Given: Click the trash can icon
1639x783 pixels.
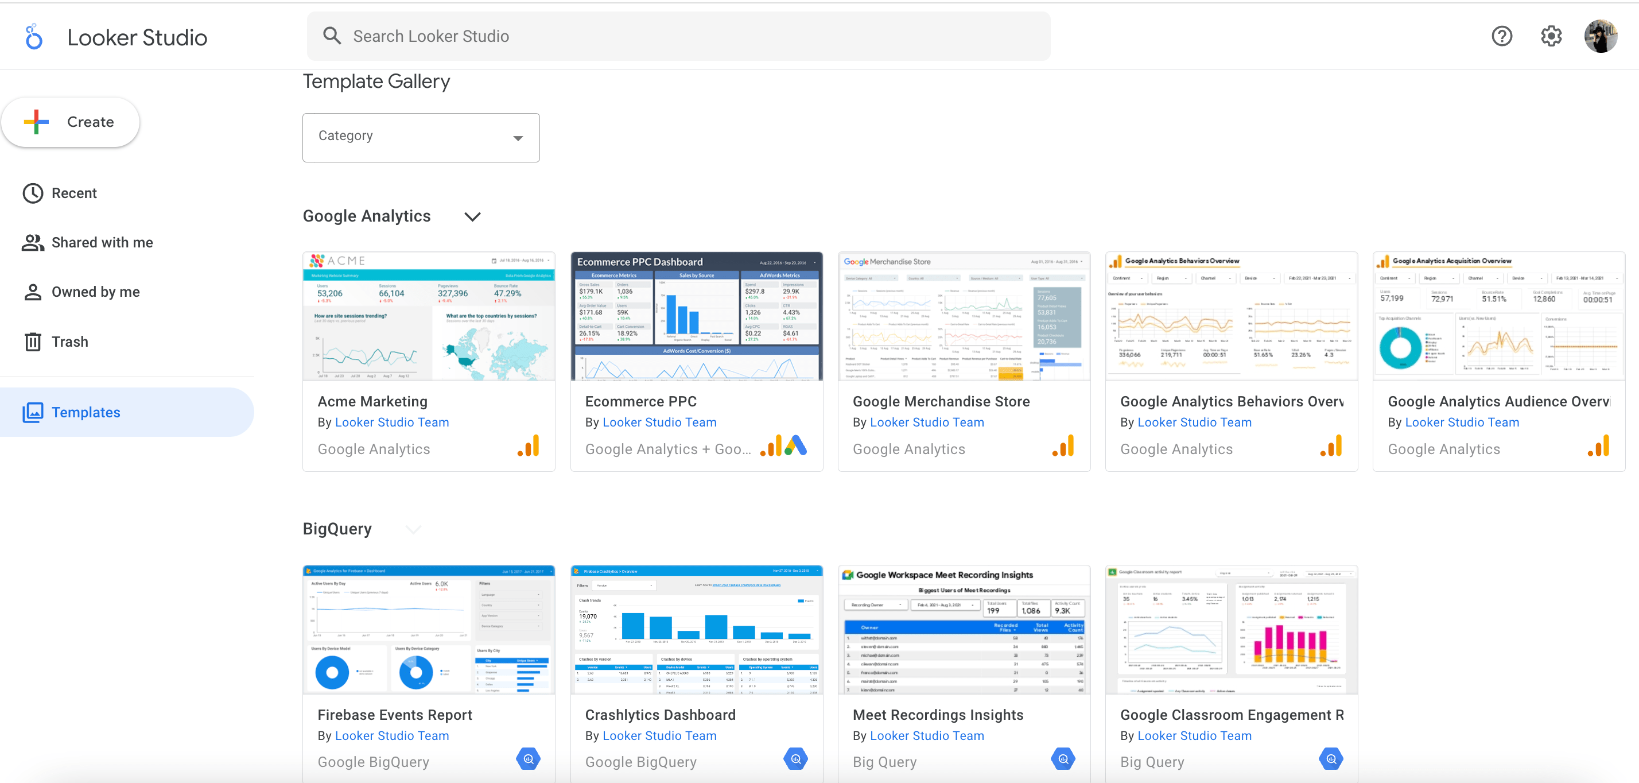Looking at the screenshot, I should click(33, 342).
